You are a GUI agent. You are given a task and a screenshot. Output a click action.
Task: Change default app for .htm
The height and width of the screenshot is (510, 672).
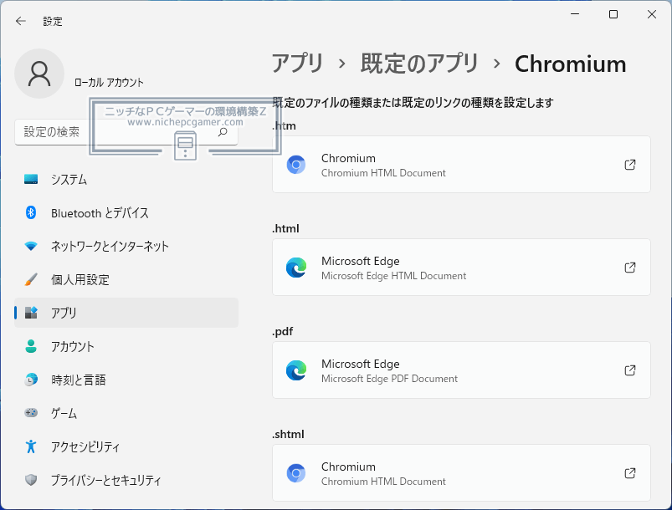tap(461, 165)
